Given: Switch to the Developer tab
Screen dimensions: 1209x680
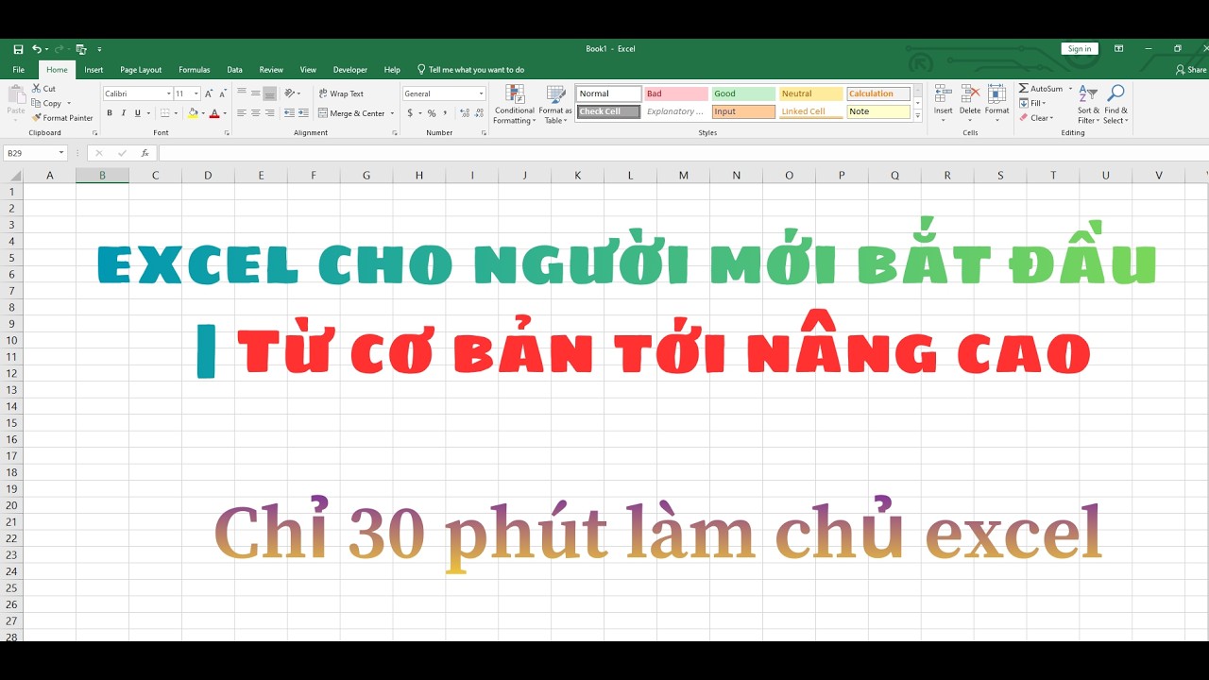Looking at the screenshot, I should 350,70.
